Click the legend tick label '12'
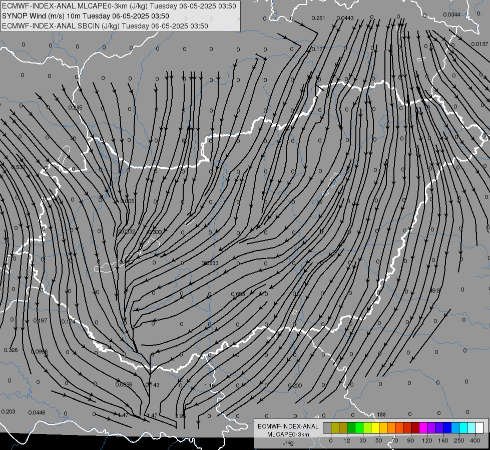This screenshot has width=490, height=450. [347, 440]
